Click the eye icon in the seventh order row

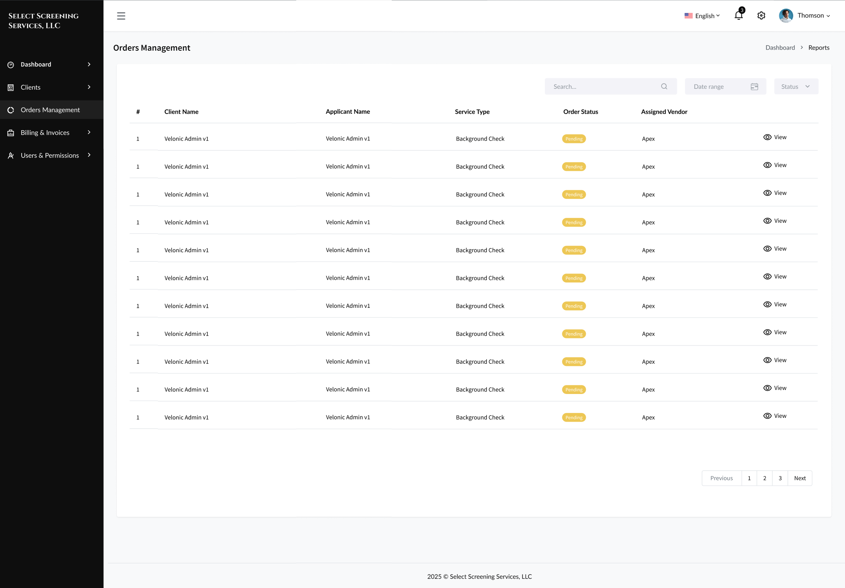coord(767,304)
